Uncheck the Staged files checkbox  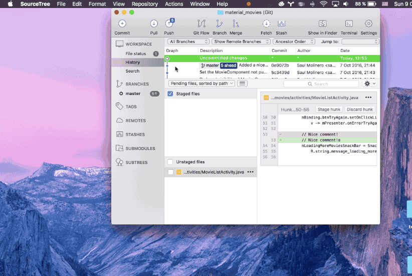pos(170,94)
